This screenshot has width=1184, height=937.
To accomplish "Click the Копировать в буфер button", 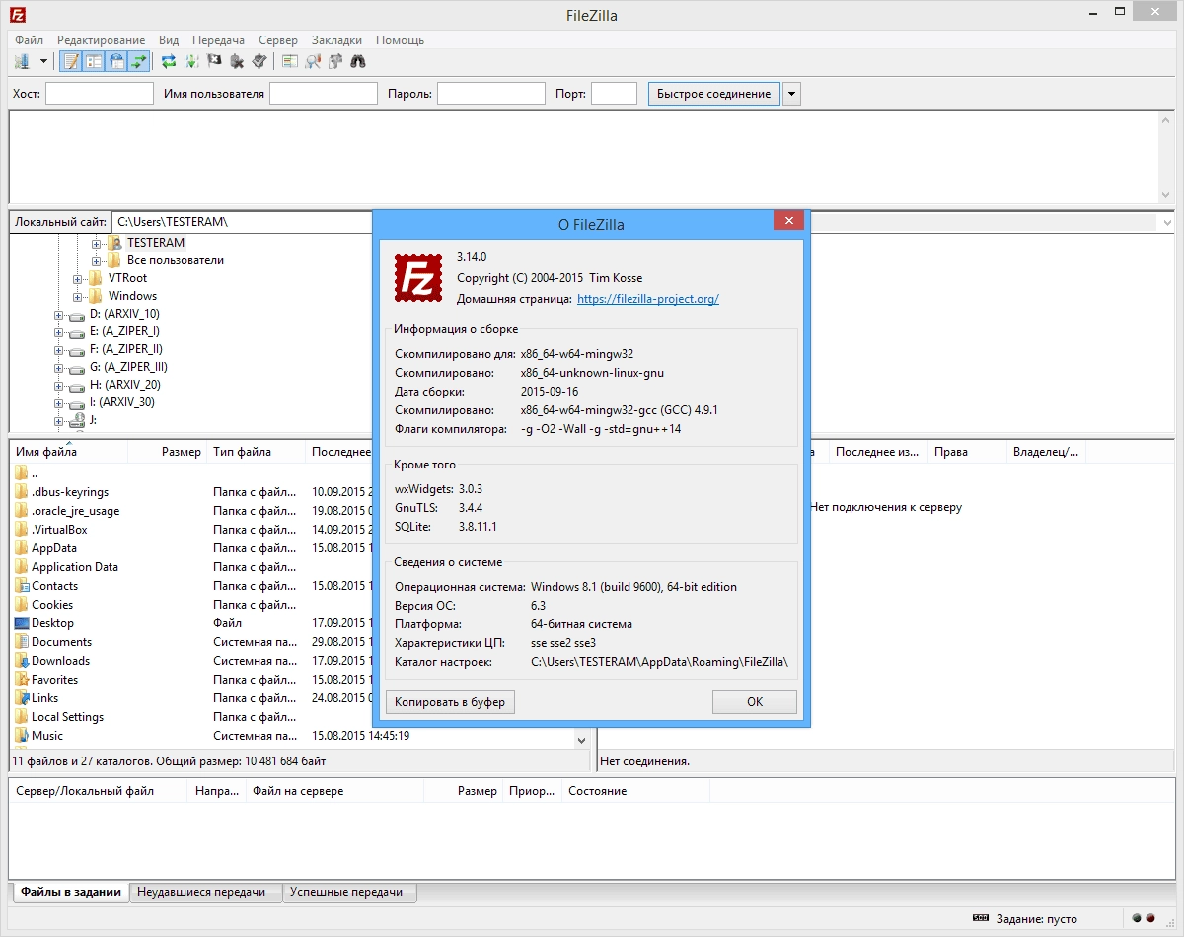I will [450, 702].
